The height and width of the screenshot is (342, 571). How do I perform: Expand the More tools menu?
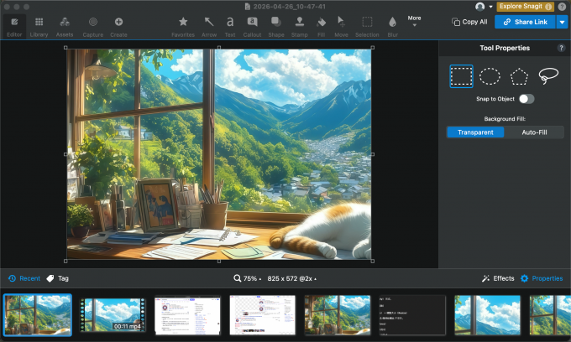(415, 21)
